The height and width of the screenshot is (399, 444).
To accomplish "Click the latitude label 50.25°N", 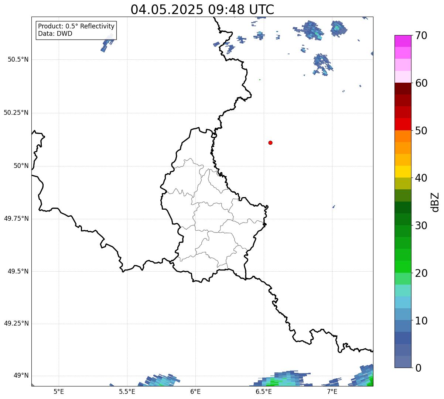I will pos(16,113).
